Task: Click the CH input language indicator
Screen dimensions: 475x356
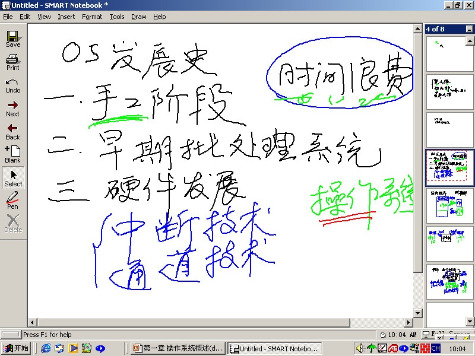Action: [x=436, y=348]
